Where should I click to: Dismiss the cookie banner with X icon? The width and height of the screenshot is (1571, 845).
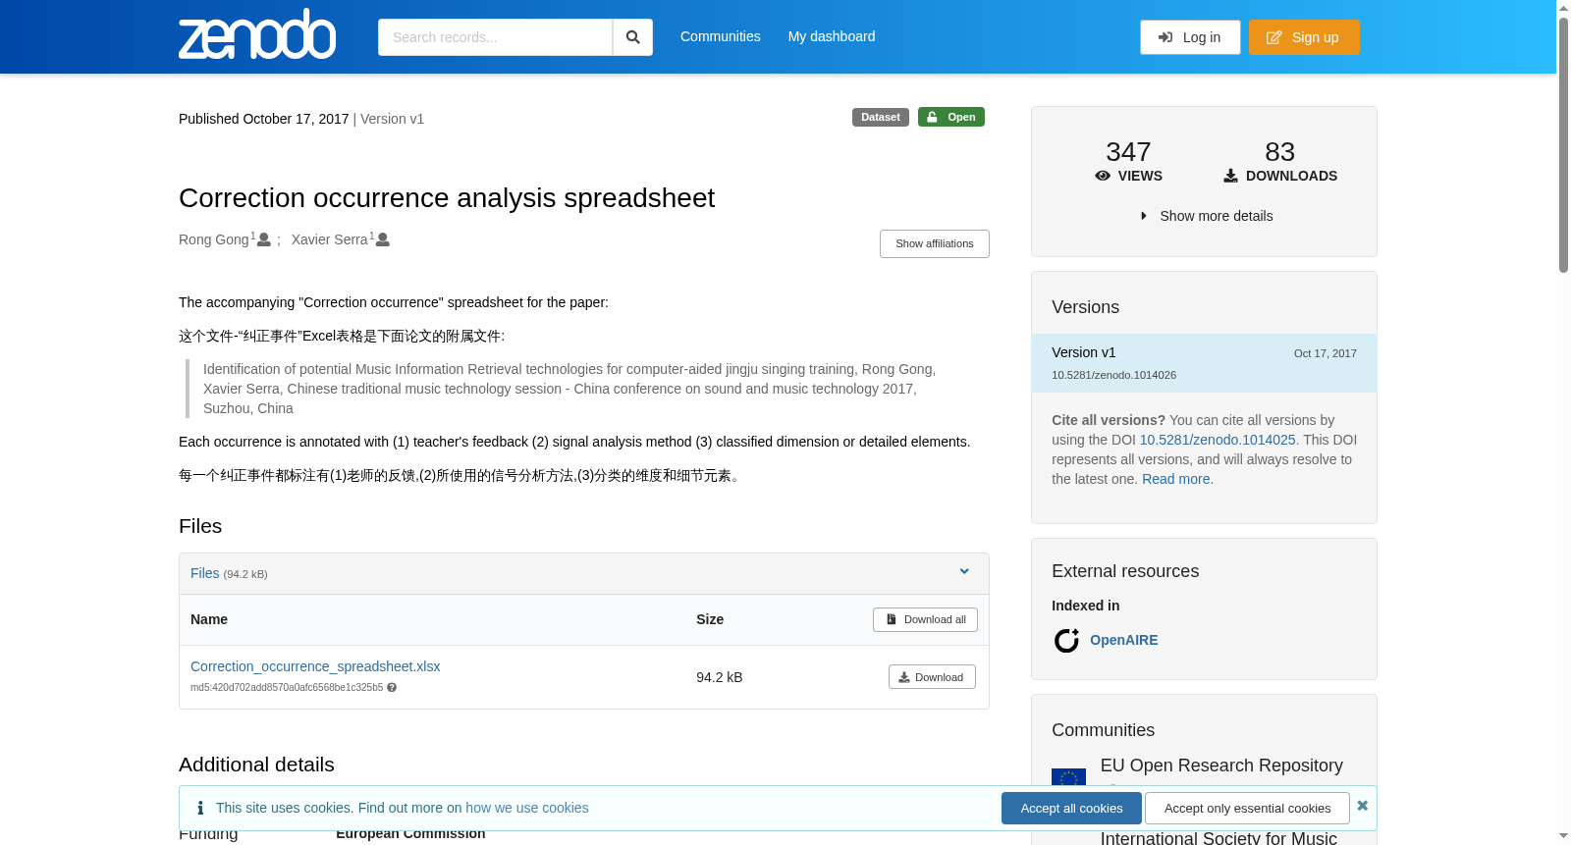(x=1362, y=806)
